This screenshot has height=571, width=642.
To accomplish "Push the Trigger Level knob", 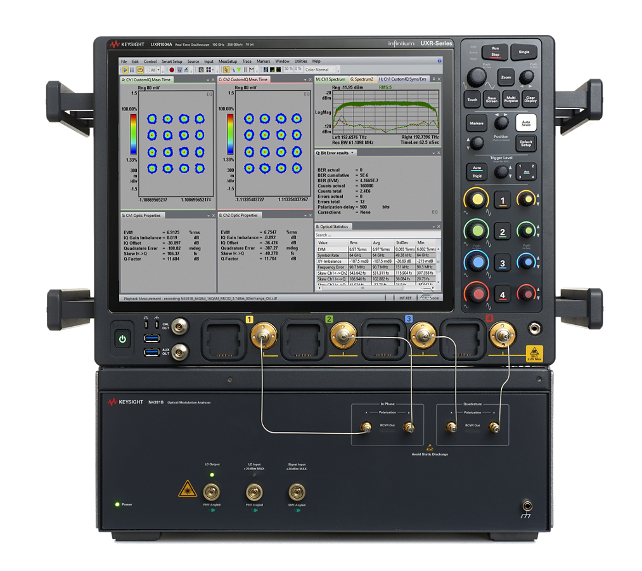I will (501, 172).
